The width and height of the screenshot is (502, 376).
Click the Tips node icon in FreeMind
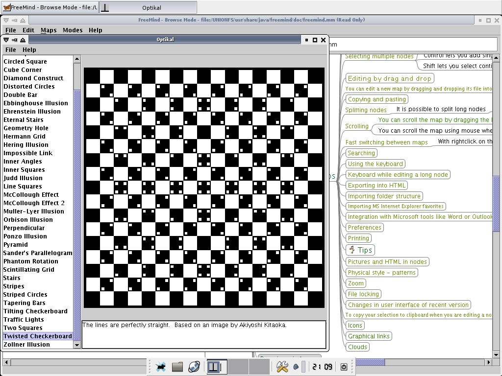(x=352, y=250)
